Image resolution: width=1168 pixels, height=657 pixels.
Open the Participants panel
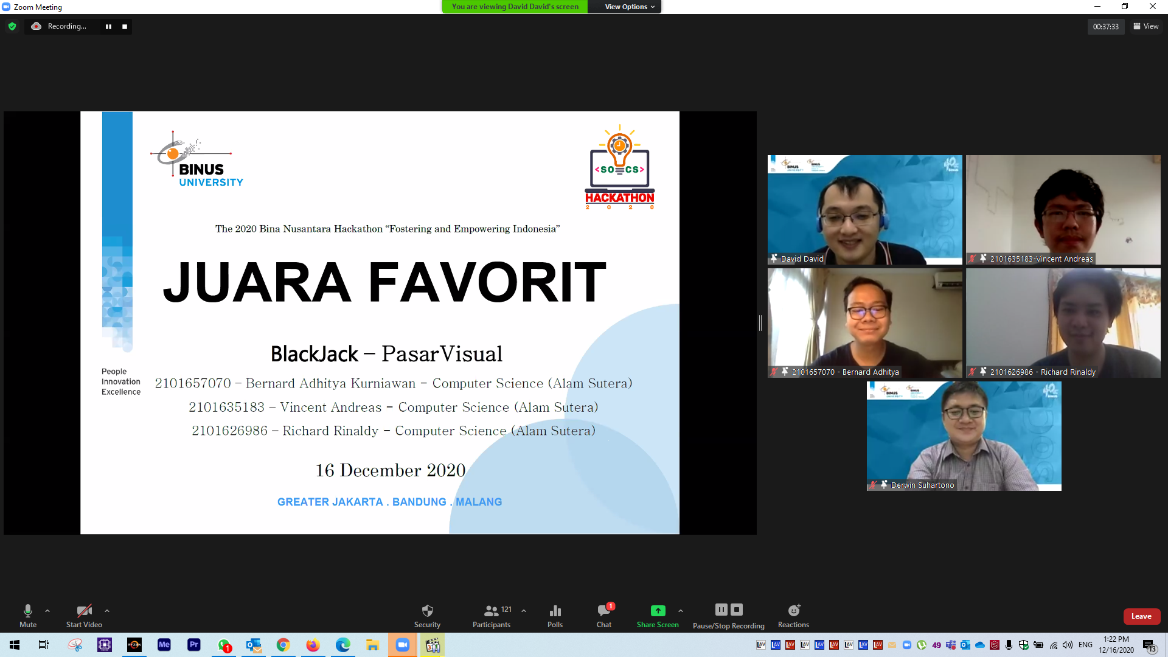point(492,616)
